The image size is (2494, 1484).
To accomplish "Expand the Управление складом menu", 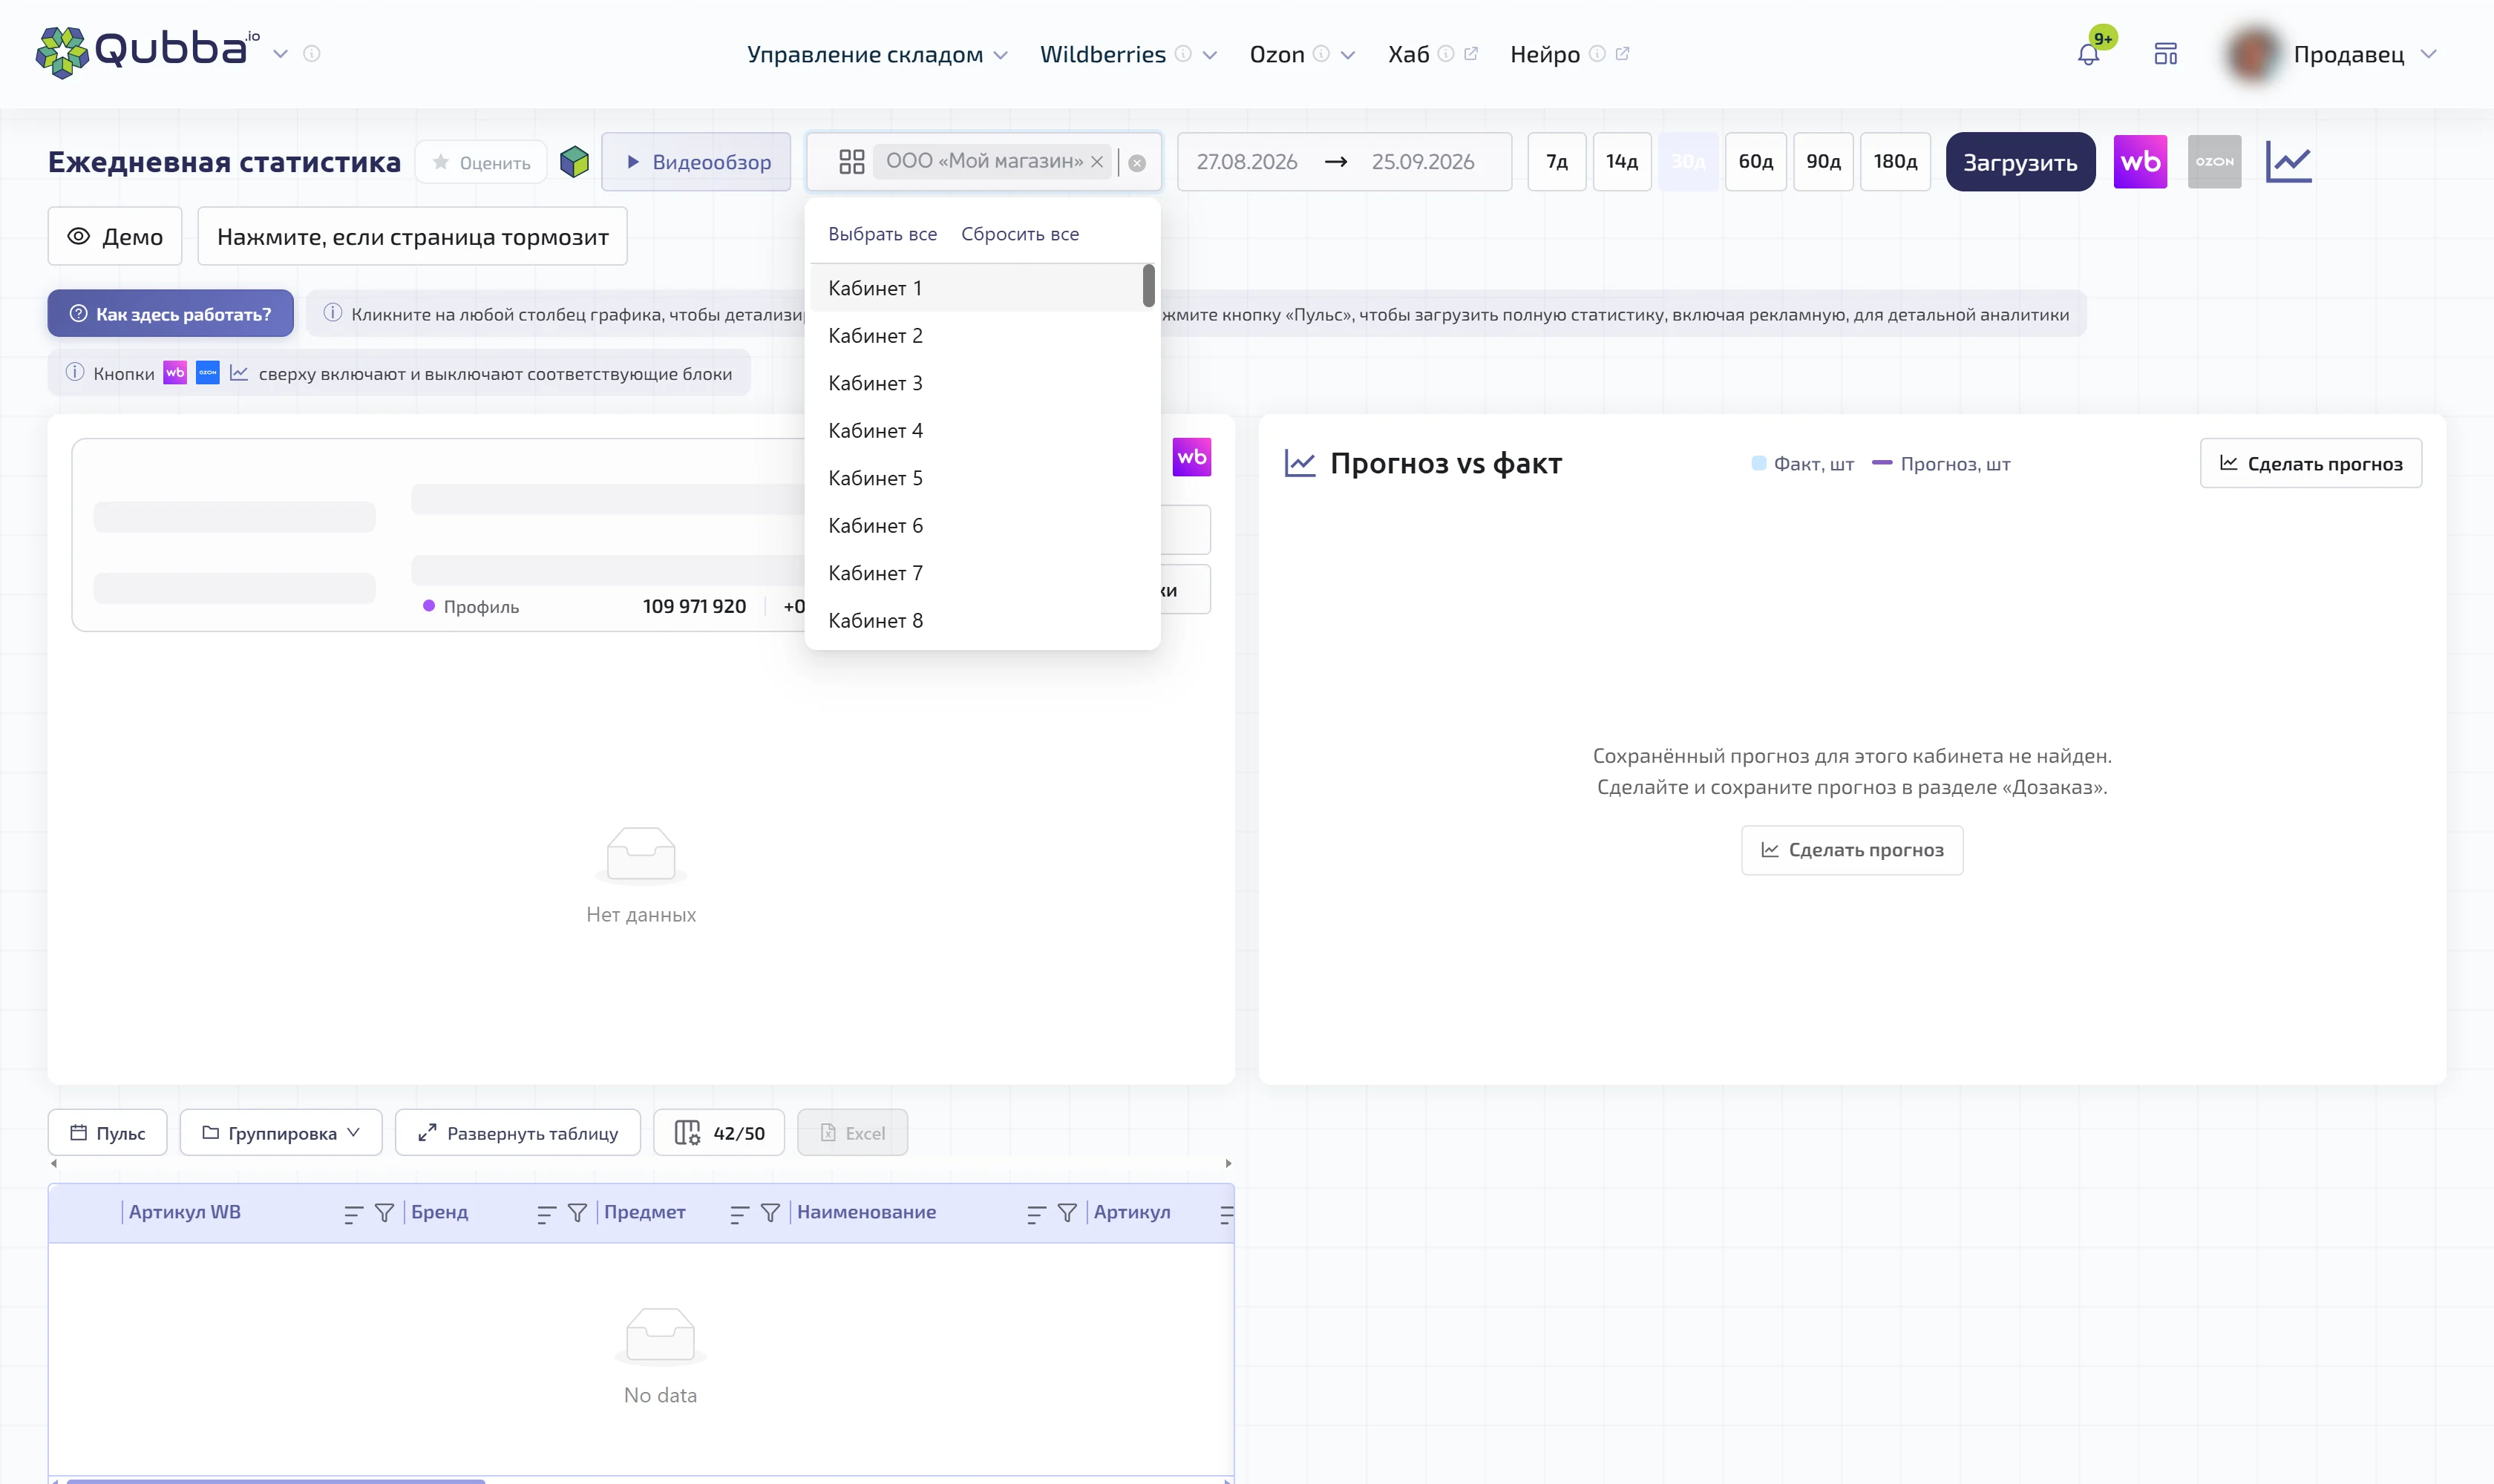I will 877,55.
